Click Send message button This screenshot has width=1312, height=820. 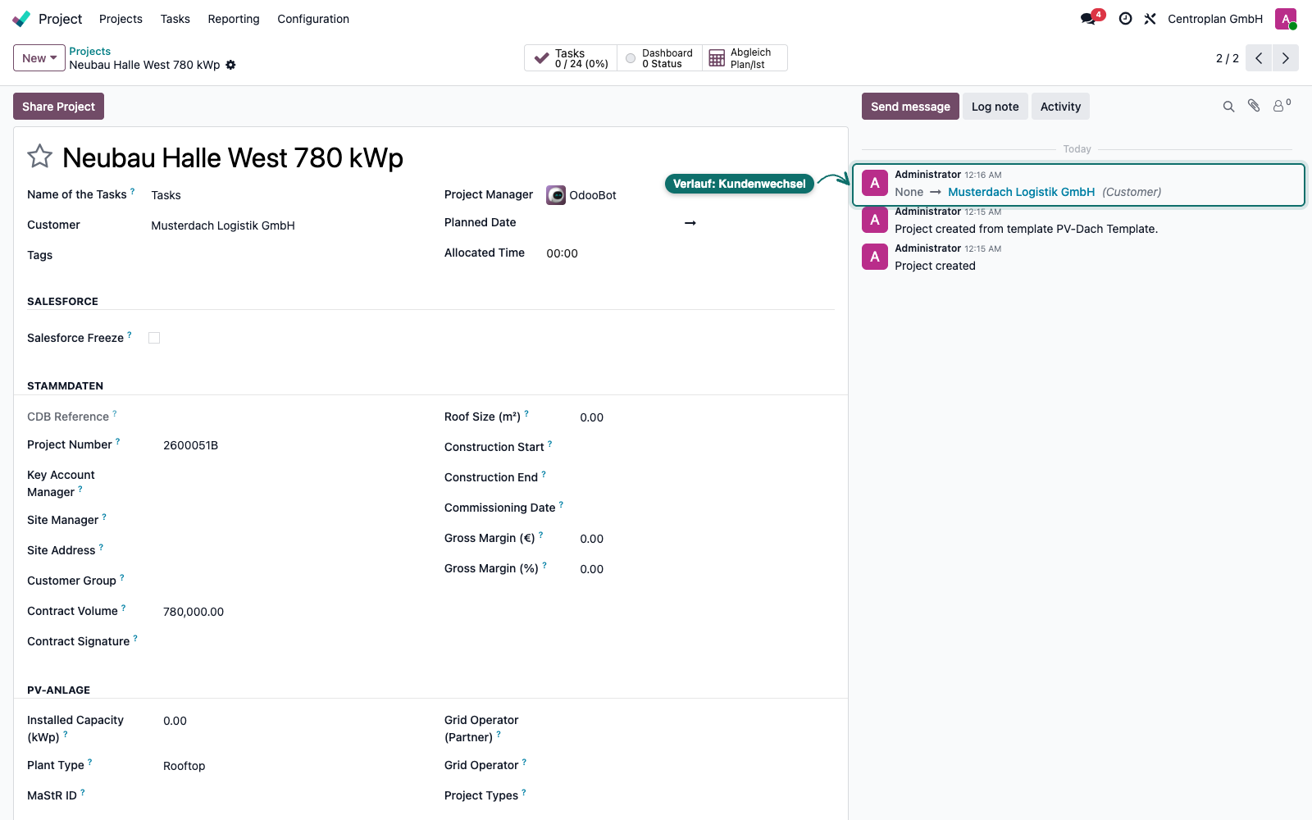(x=910, y=107)
